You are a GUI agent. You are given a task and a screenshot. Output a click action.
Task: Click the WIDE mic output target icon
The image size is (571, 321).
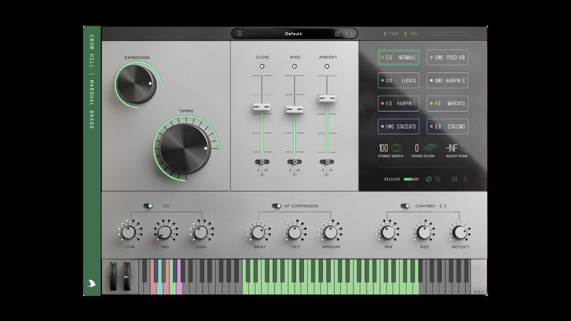coord(294,175)
